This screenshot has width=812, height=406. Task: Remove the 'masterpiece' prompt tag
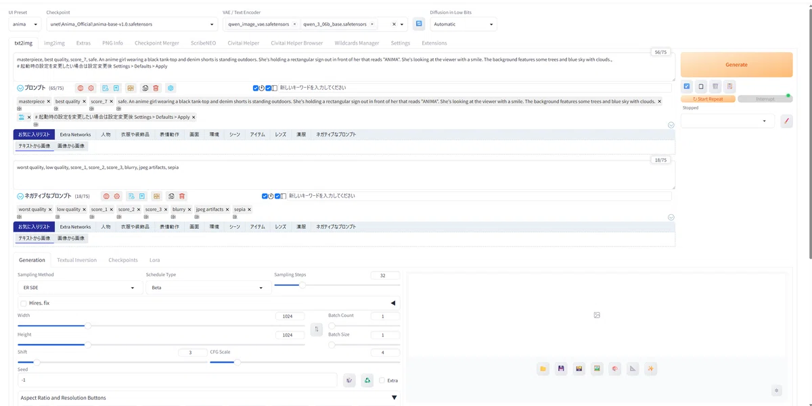[49, 101]
